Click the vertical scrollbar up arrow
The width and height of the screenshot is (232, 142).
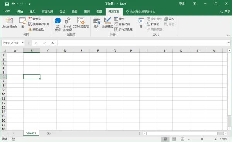coord(229,51)
